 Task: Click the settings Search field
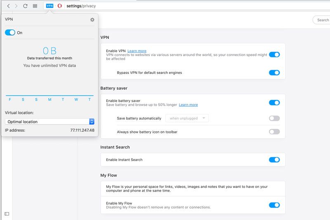[321, 20]
